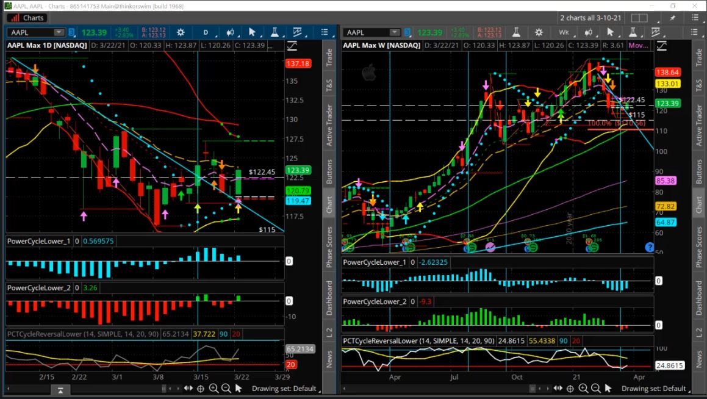Click the blue question-mark help icon on the right chart
The height and width of the screenshot is (399, 707).
649,246
